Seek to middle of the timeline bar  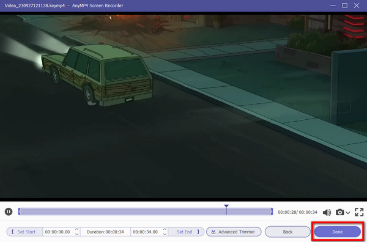146,211
